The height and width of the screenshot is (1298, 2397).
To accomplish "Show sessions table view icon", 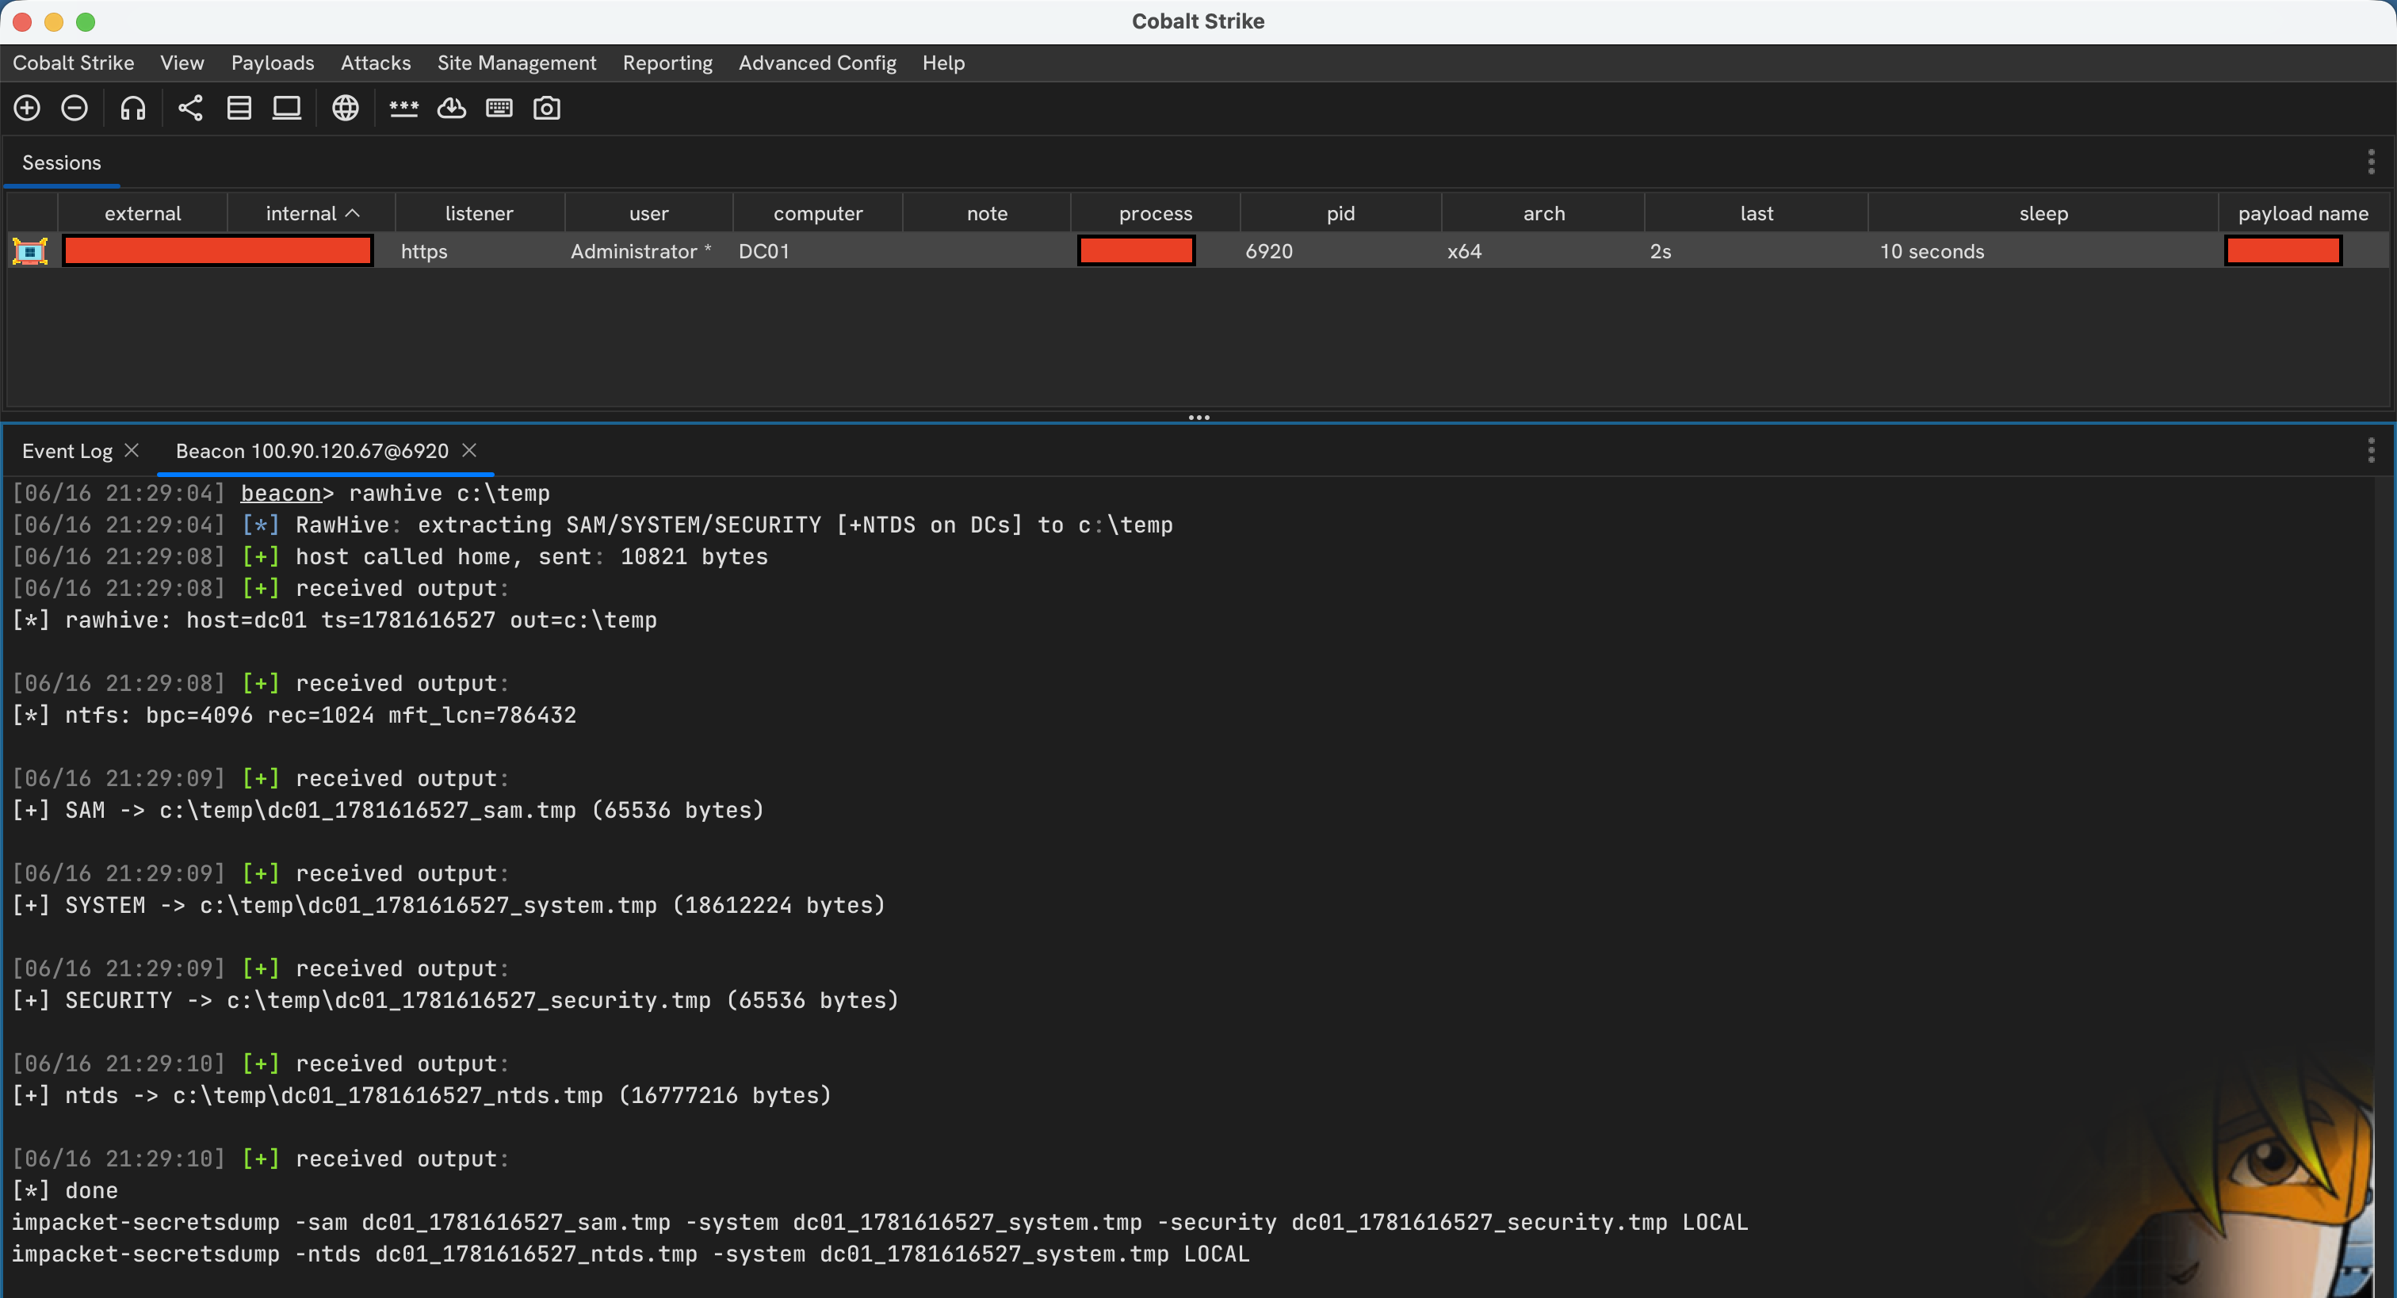I will click(x=239, y=108).
